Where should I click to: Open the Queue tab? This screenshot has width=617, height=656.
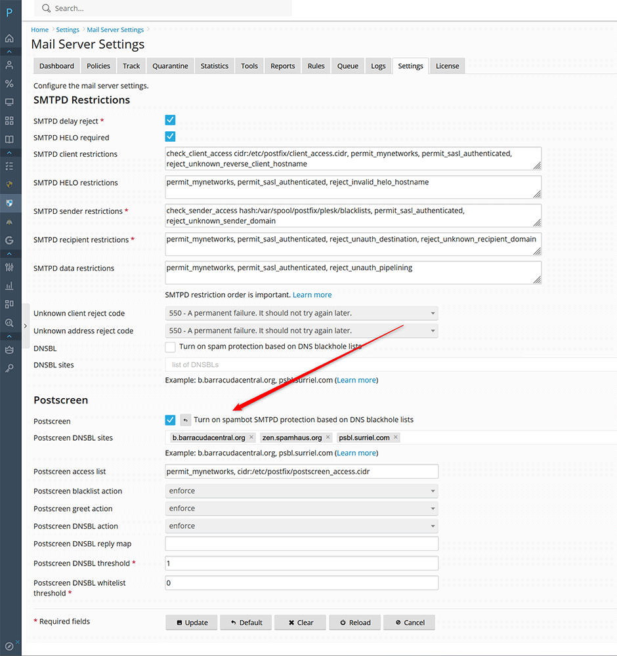pyautogui.click(x=348, y=66)
